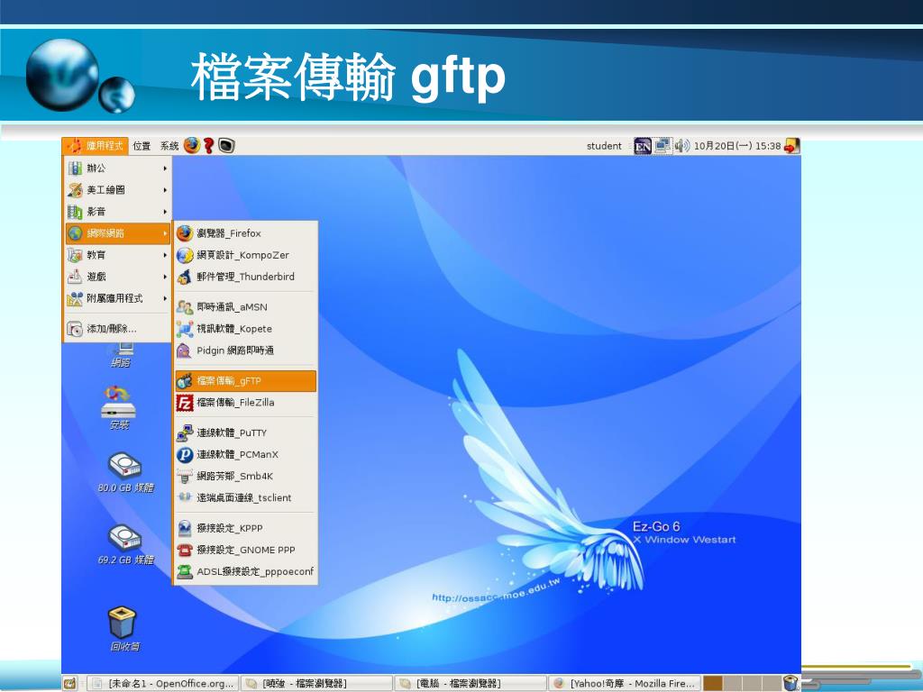
Task: Launch 即時通訊_aMSN
Action: pyautogui.click(x=245, y=307)
